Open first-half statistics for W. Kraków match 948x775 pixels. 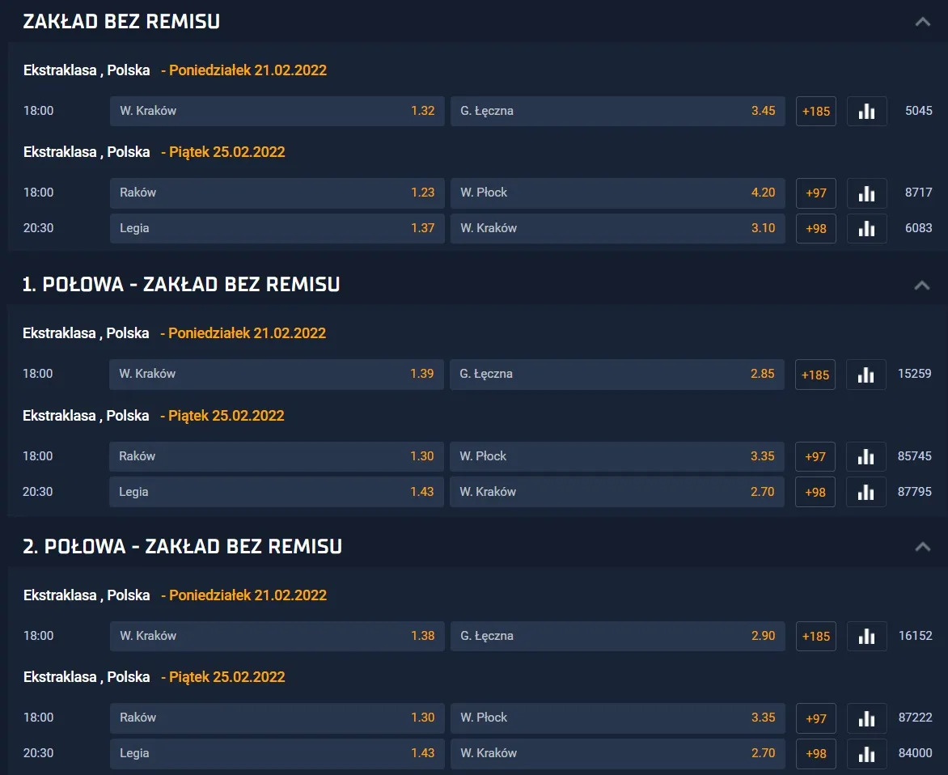tap(865, 374)
